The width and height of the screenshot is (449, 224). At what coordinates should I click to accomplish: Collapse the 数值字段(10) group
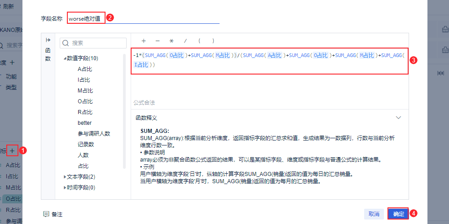point(65,58)
